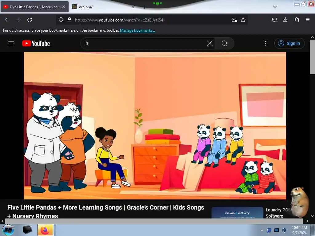This screenshot has height=236, width=315.
Task: Open the network monitor tray icon
Action: [277, 230]
